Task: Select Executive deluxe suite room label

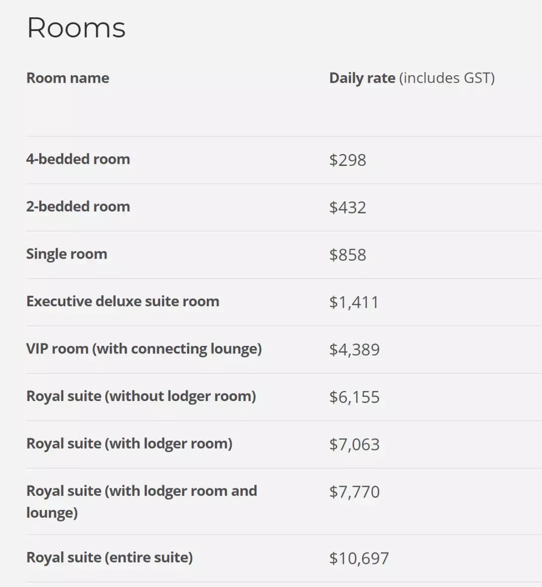Action: (x=122, y=301)
